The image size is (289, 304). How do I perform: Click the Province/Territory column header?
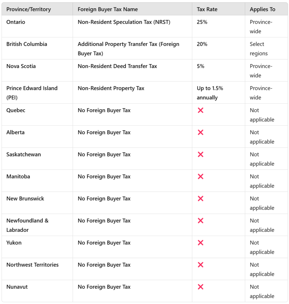[28, 9]
